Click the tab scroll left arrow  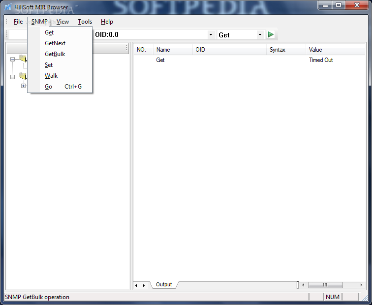point(136,285)
